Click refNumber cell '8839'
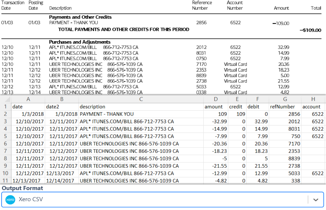Viewport: 326px width, 210px height. (x=285, y=159)
